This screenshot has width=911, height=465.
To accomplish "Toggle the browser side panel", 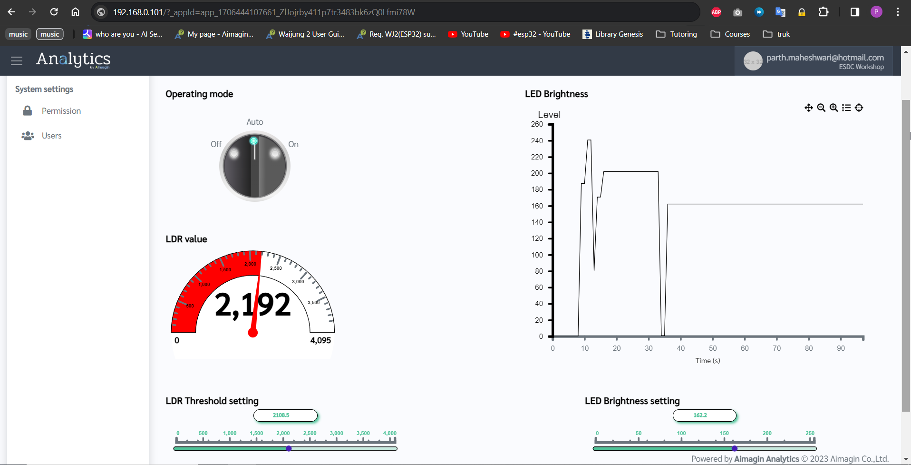I will click(855, 12).
